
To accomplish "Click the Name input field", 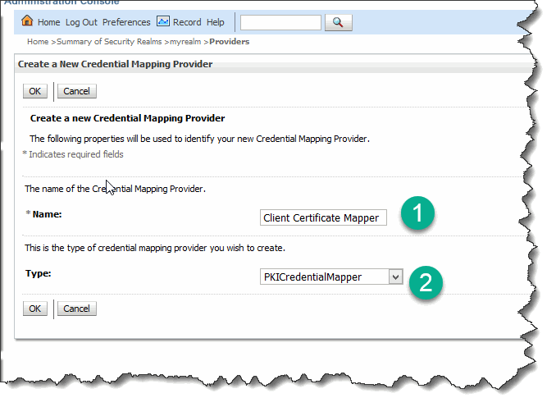I will click(x=323, y=217).
